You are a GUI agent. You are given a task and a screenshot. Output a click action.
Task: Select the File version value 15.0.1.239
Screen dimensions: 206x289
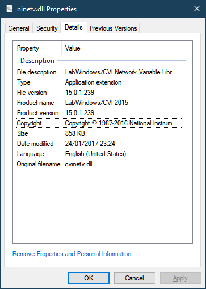tap(79, 93)
